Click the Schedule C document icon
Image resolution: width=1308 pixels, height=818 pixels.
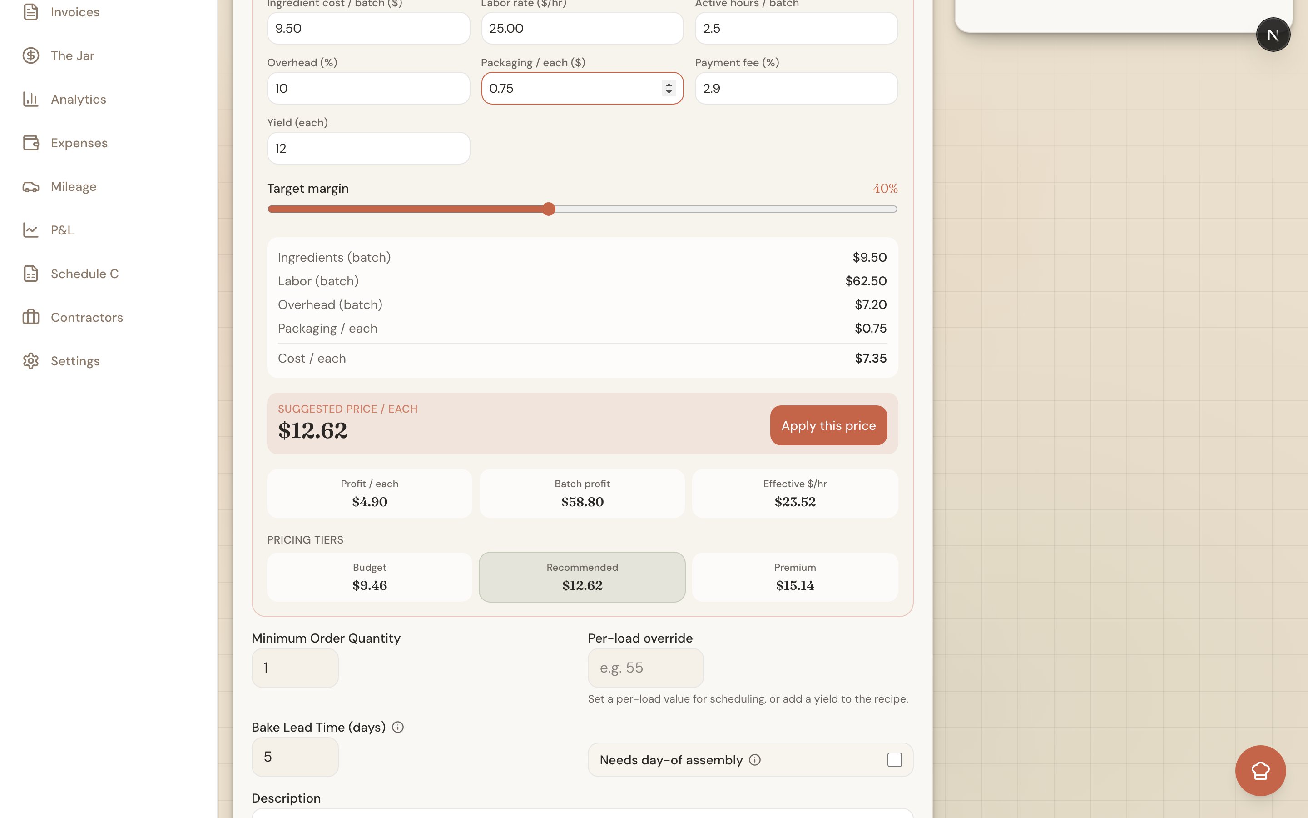tap(31, 274)
